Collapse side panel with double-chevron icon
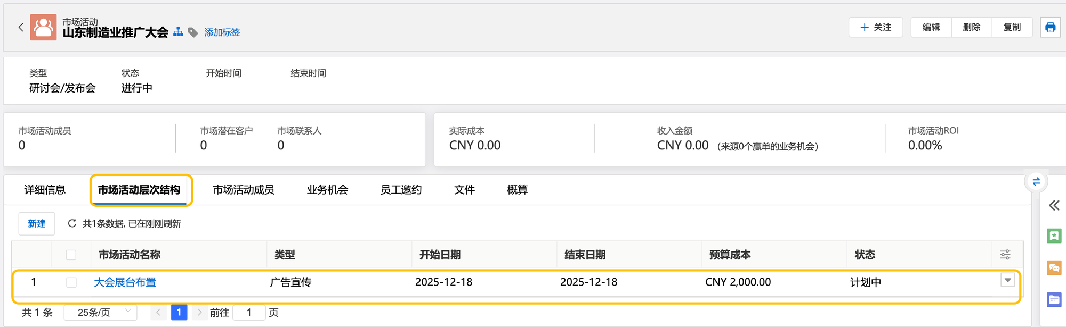Viewport: 1066px width, 327px height. pos(1054,206)
